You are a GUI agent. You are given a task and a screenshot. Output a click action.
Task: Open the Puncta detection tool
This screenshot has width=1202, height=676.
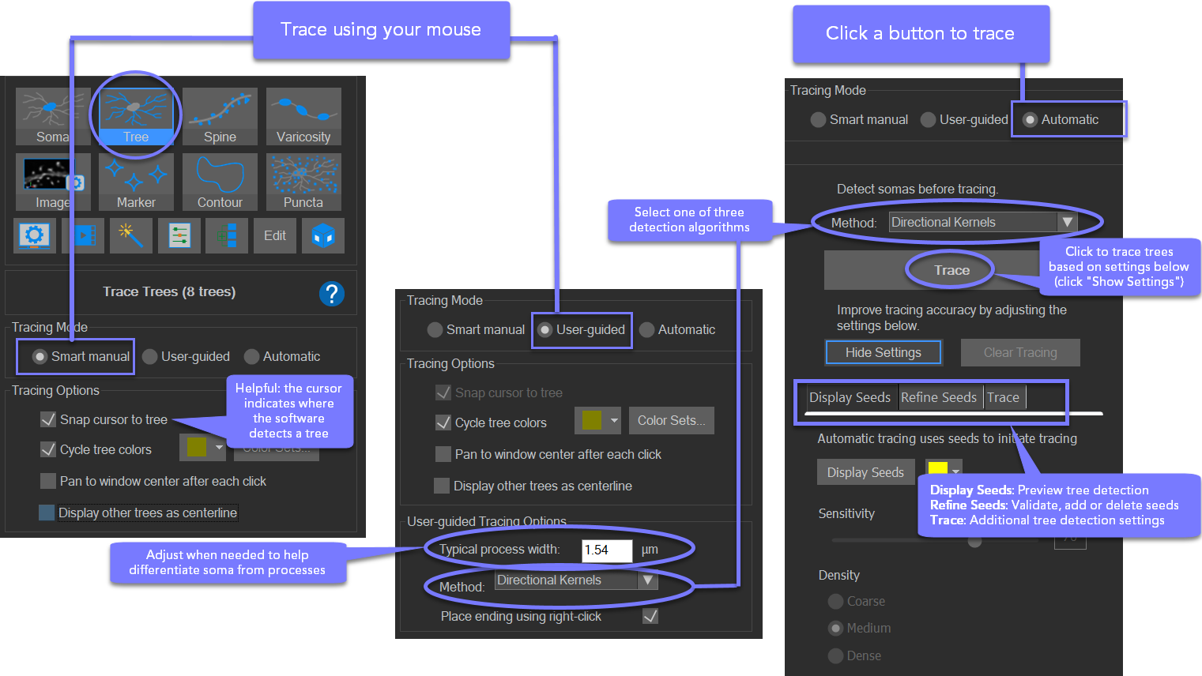tap(303, 182)
